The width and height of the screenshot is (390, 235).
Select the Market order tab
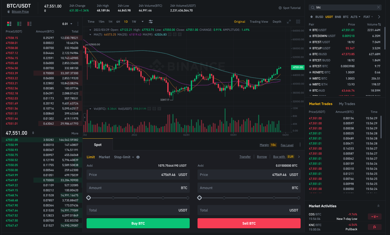105,157
